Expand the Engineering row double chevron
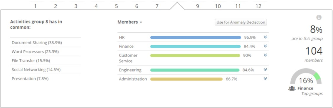Image resolution: width=333 pixels, height=108 pixels. tap(265, 70)
